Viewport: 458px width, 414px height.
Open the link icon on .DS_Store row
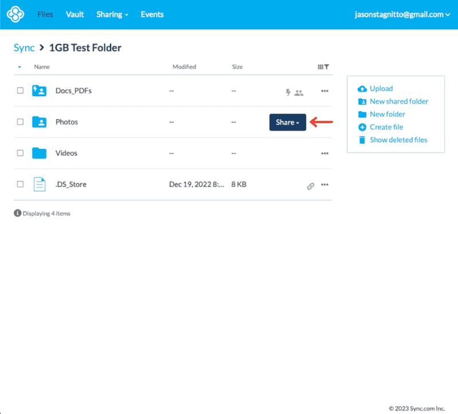[311, 186]
